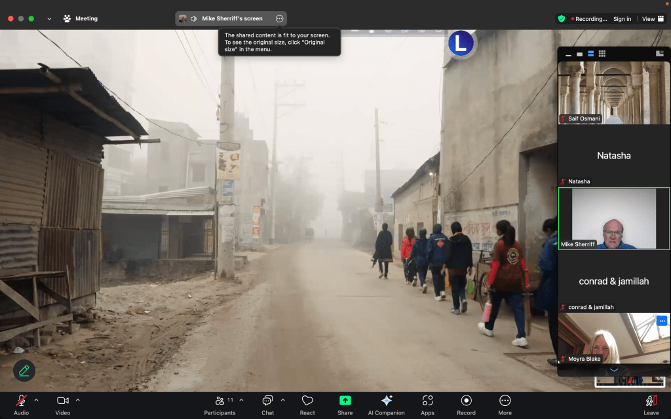The image size is (671, 419).
Task: Expand audio options arrow beside Audio
Action: 36,400
